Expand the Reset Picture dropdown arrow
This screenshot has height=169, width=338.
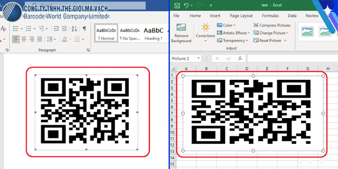(x=285, y=41)
